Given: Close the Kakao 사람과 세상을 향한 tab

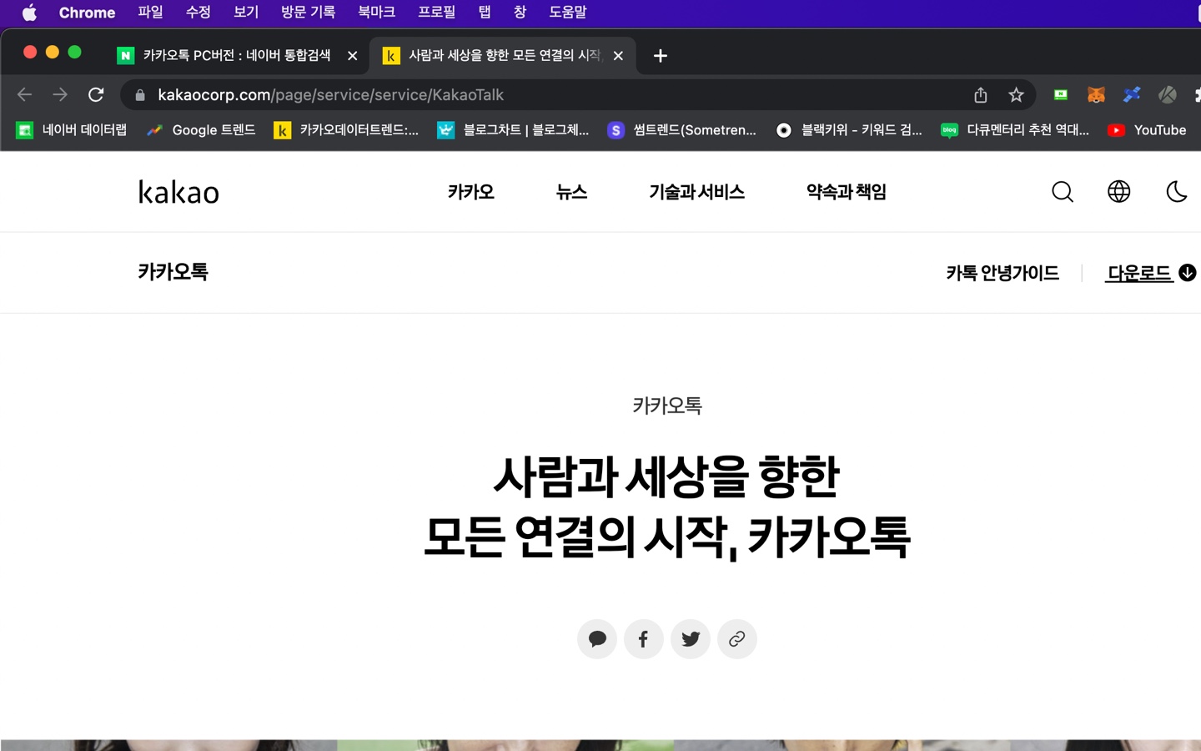Looking at the screenshot, I should coord(618,56).
